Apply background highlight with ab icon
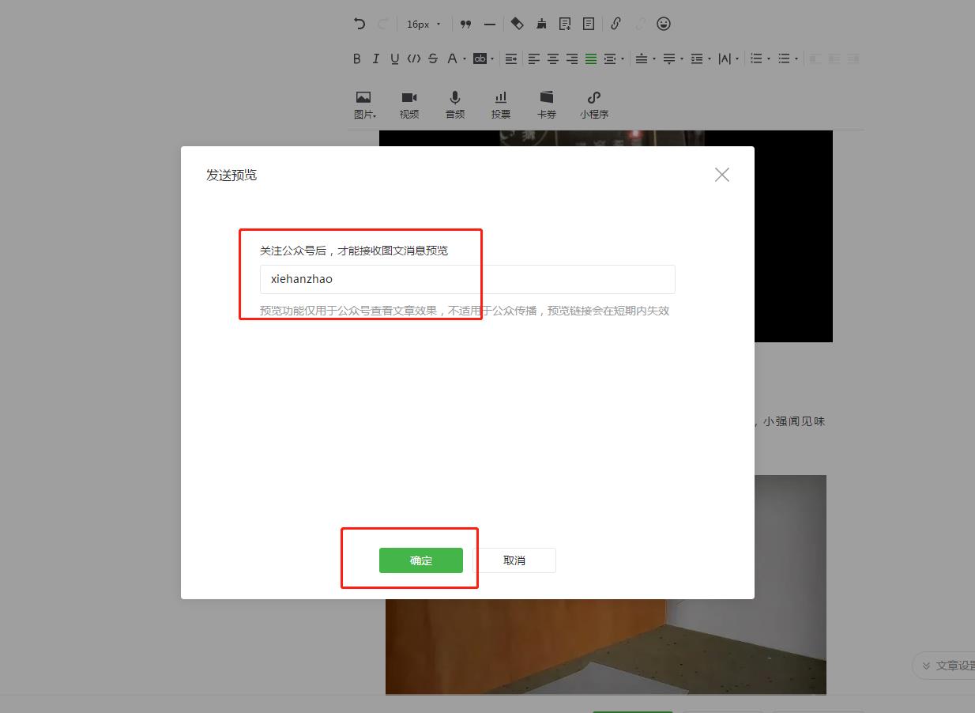This screenshot has width=975, height=713. click(480, 58)
